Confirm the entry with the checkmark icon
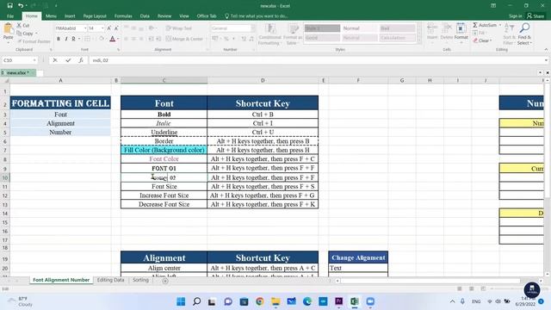551x310 pixels. (68, 60)
